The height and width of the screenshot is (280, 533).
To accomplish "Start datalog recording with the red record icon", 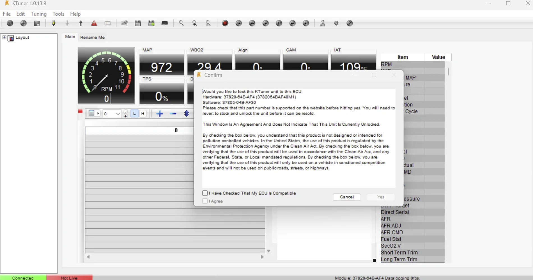I will pos(225,23).
